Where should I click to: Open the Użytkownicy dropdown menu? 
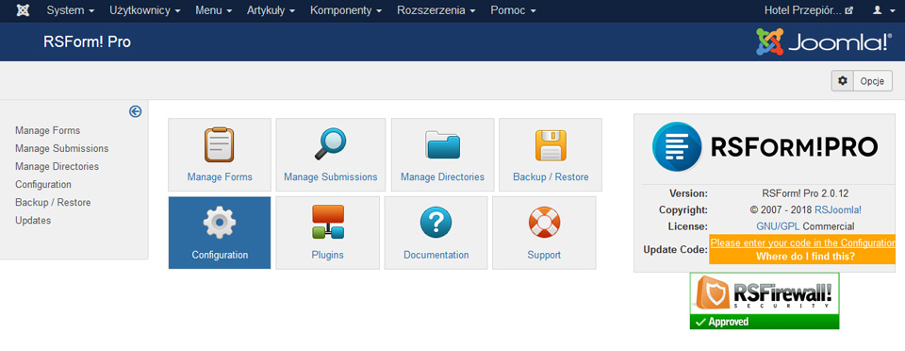pyautogui.click(x=145, y=10)
